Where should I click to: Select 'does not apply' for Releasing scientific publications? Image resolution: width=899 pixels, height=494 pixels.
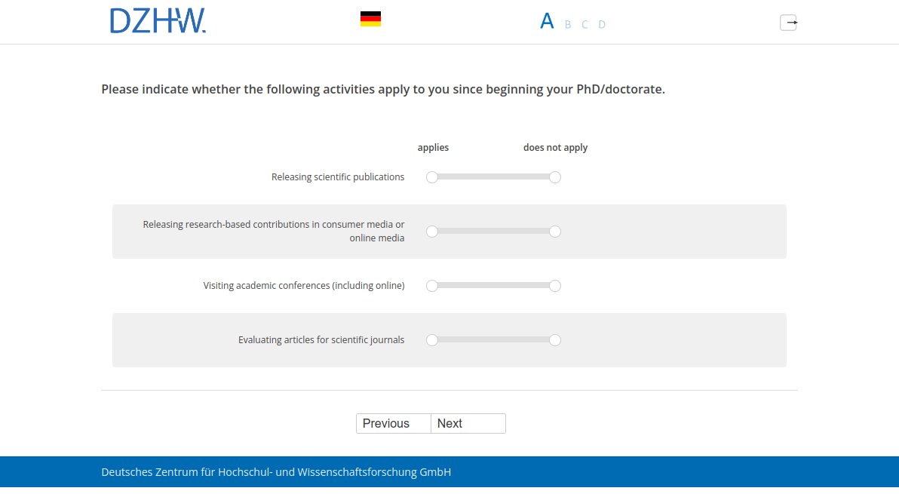(555, 177)
